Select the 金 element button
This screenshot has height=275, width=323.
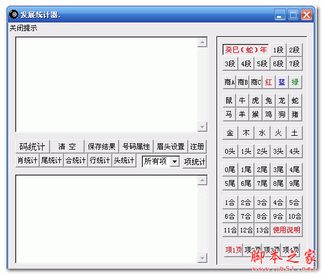[x=230, y=133]
